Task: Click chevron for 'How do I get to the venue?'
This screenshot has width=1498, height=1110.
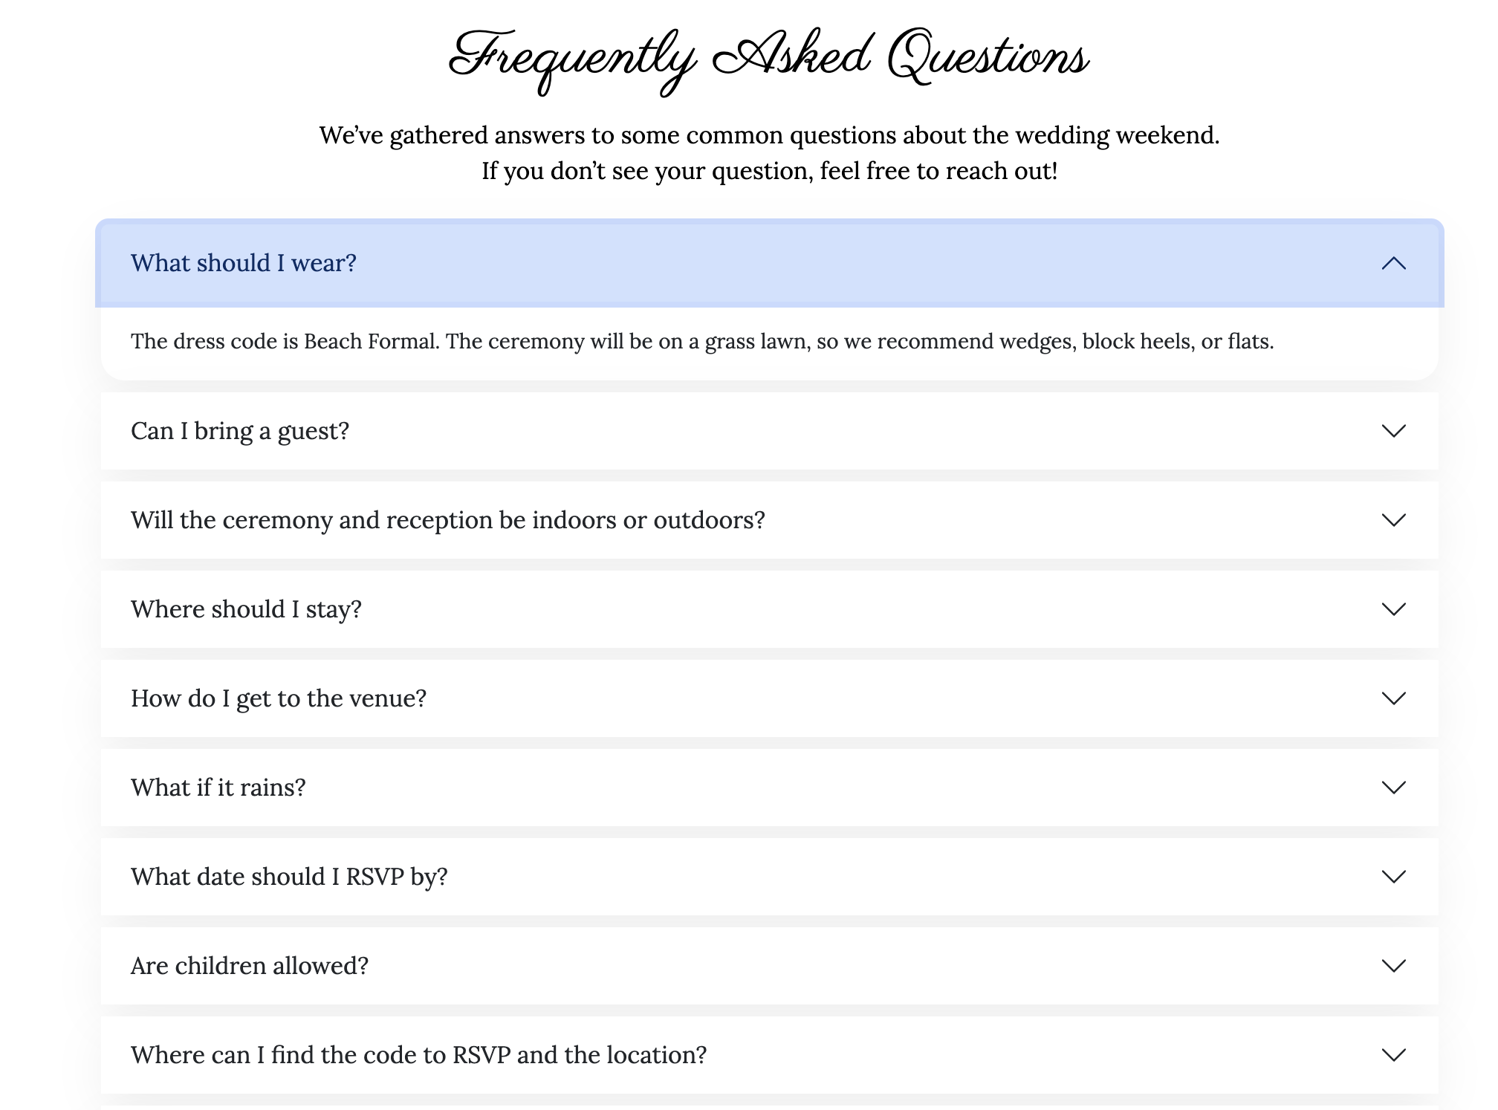Action: coord(1393,698)
